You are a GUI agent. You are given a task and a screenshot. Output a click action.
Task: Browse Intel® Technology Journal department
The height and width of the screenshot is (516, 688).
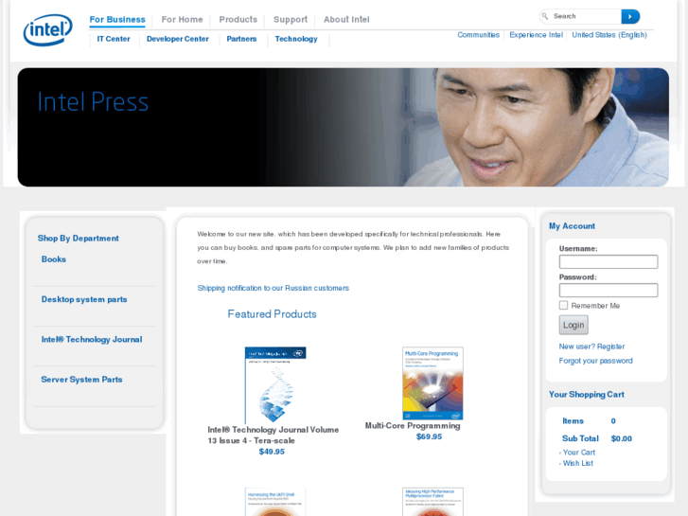point(92,340)
